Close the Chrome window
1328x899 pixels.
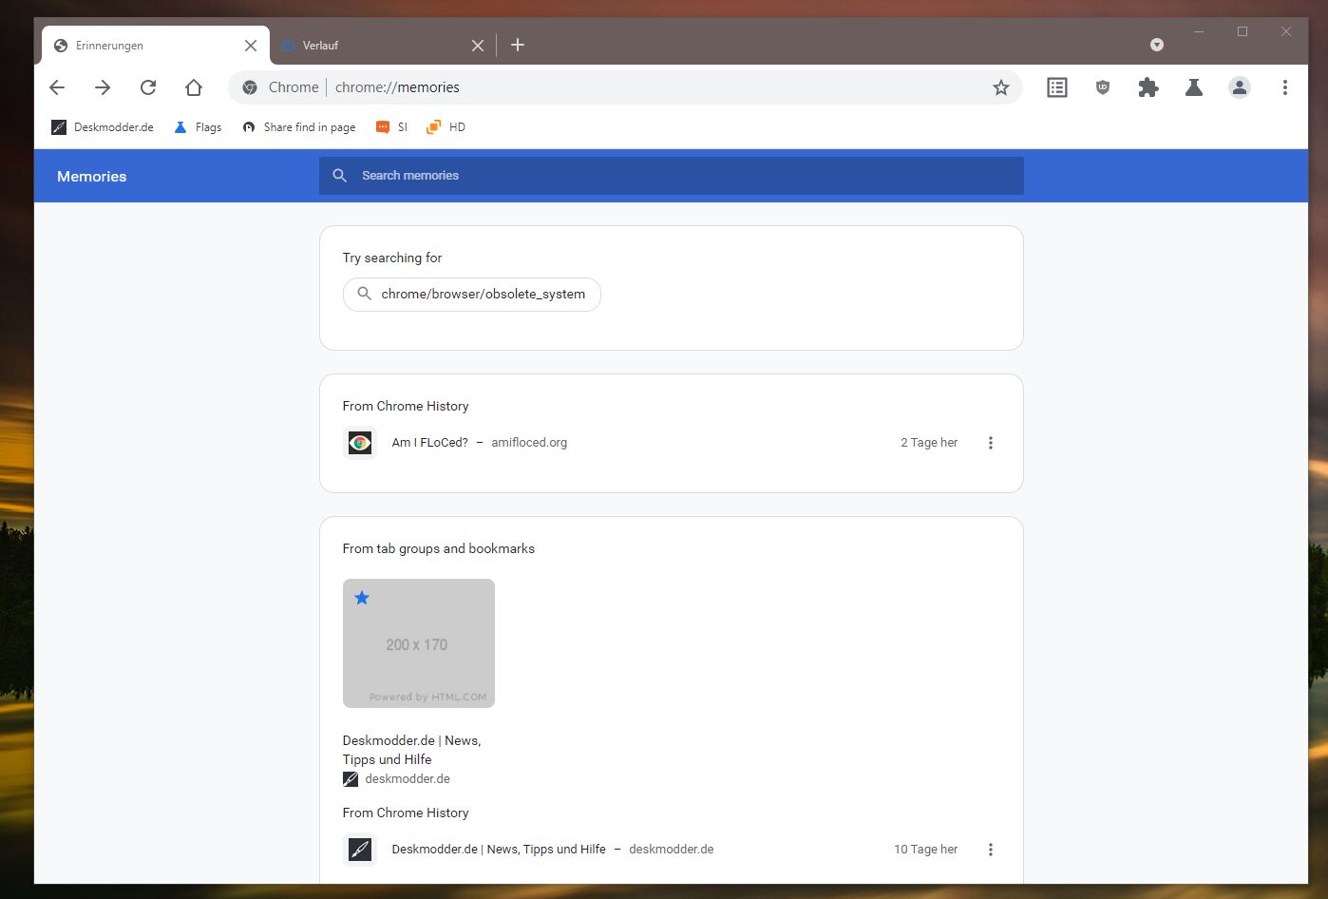click(x=1286, y=31)
